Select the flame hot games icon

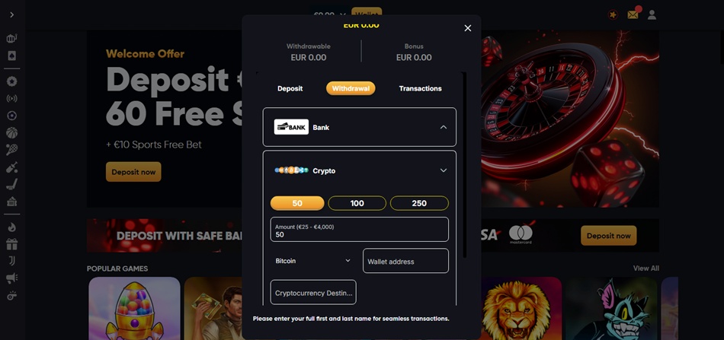point(11,227)
